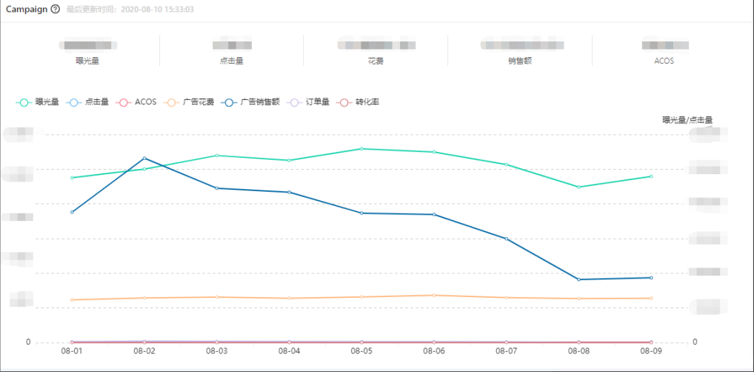Click the dark blue line point at 08-08
The width and height of the screenshot is (754, 372).
pyautogui.click(x=578, y=279)
